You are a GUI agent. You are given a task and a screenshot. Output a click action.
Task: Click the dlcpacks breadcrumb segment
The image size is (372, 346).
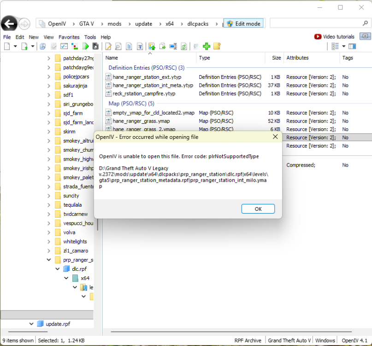coord(198,24)
